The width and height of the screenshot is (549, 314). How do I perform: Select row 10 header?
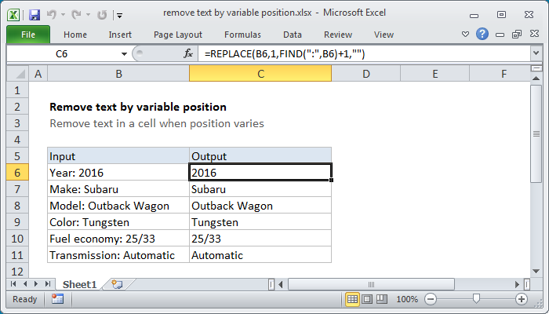tap(17, 239)
